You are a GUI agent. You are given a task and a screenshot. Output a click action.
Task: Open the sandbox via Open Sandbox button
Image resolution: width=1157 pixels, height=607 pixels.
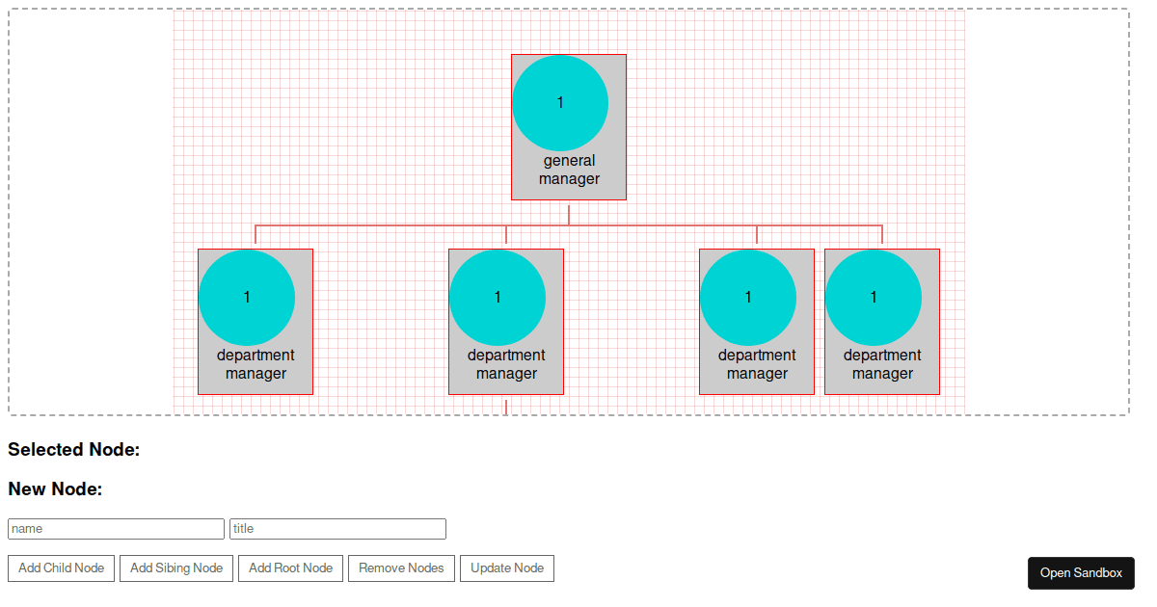point(1081,573)
